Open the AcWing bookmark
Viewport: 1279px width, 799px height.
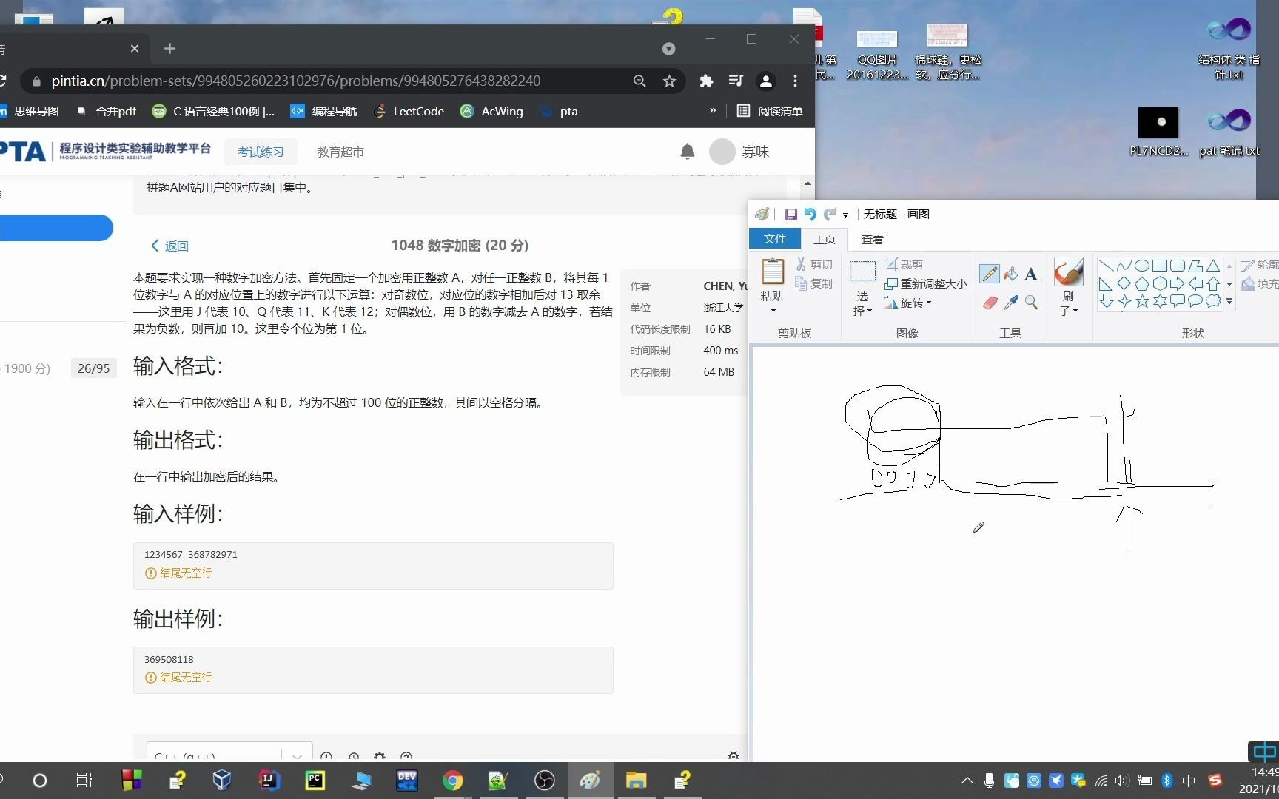(x=491, y=111)
